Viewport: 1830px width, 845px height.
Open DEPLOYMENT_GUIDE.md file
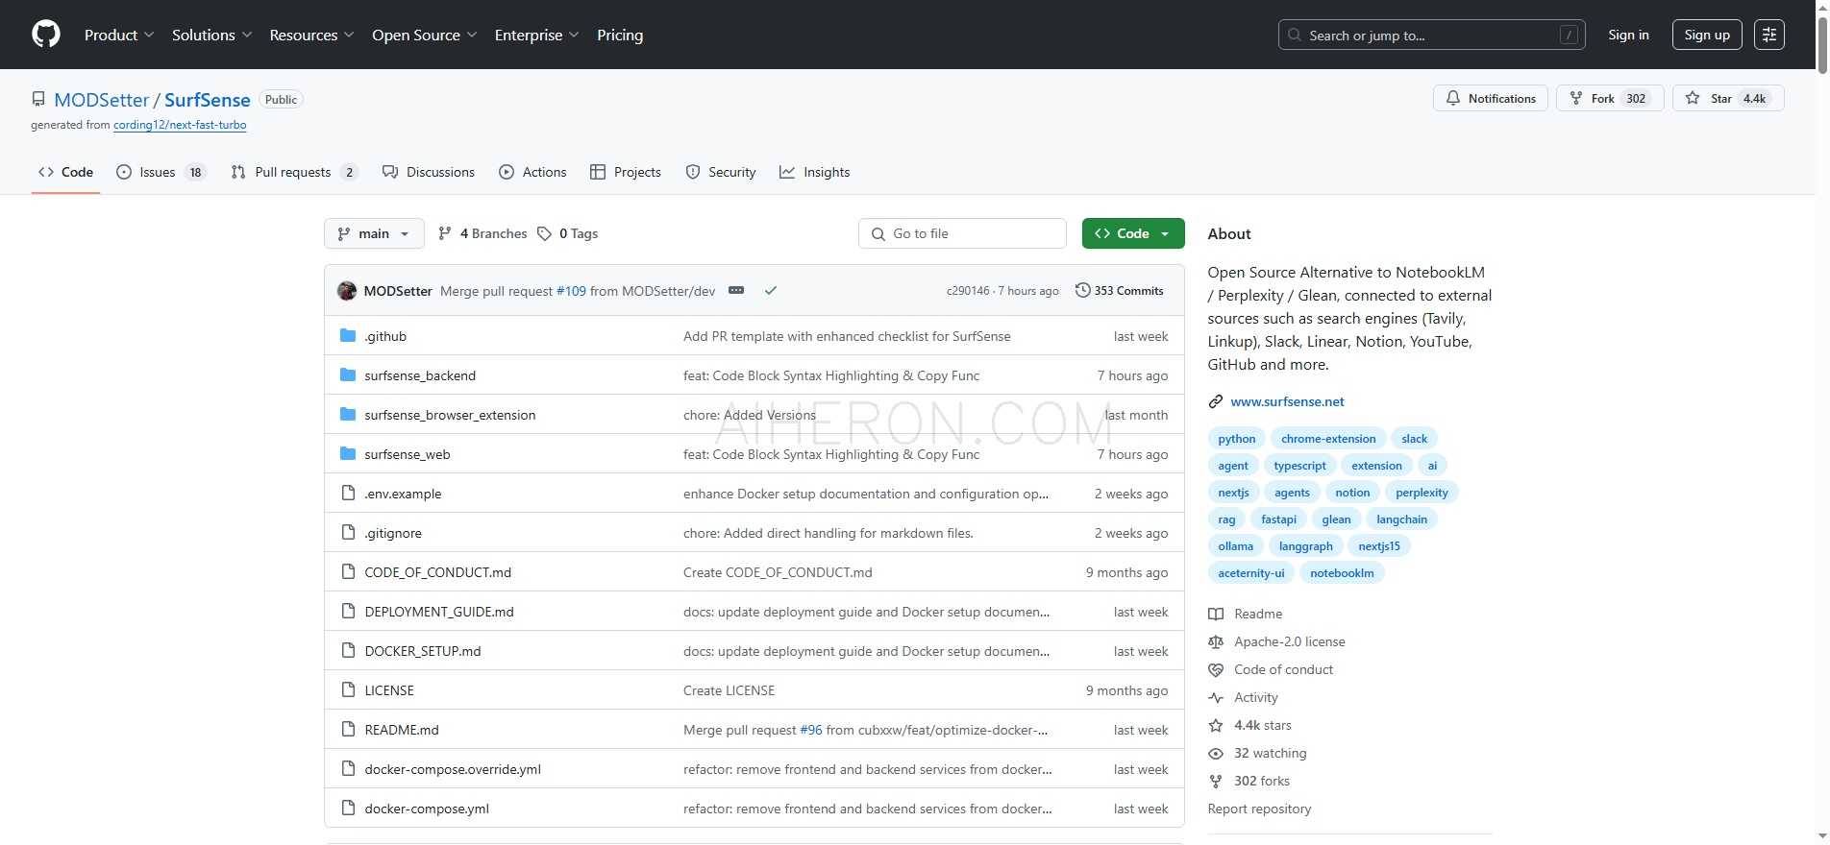[x=439, y=612]
